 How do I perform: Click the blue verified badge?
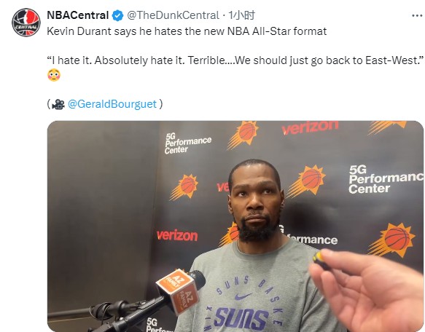[x=117, y=15]
